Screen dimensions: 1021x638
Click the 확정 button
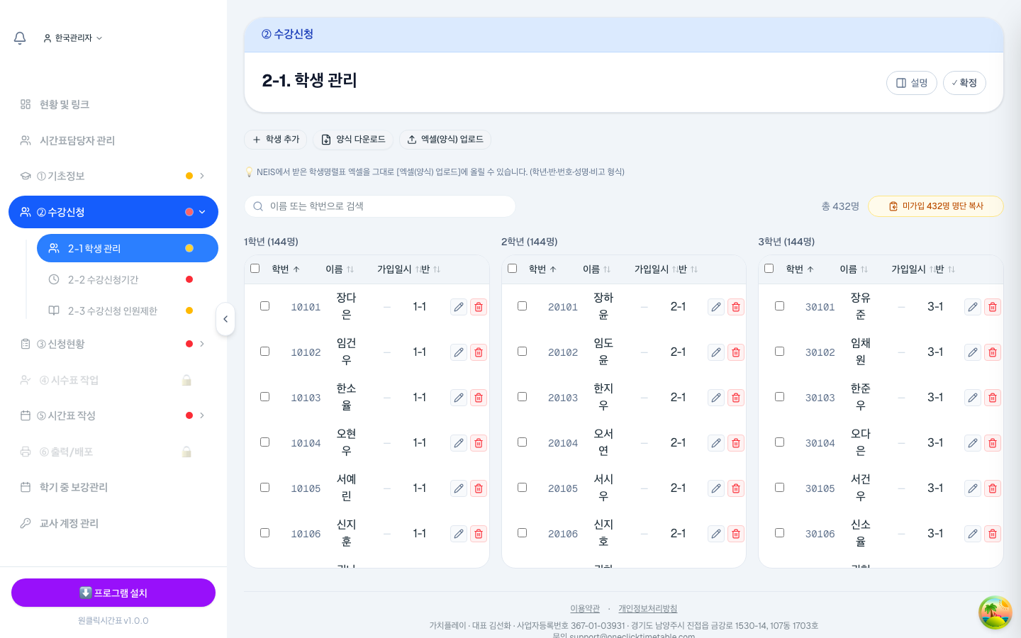pyautogui.click(x=964, y=83)
